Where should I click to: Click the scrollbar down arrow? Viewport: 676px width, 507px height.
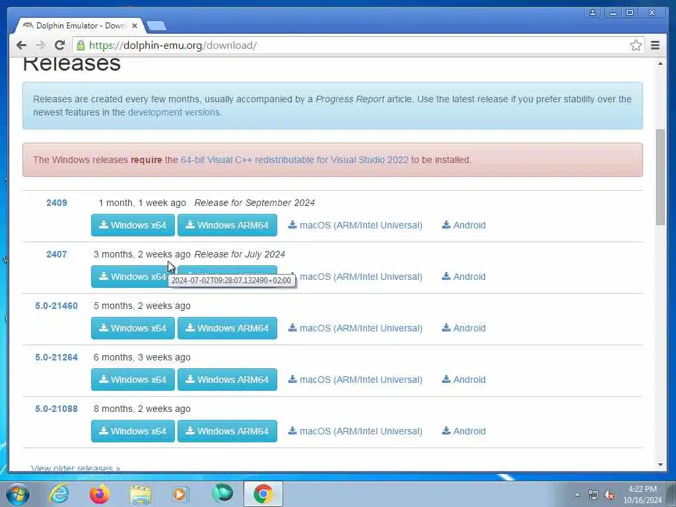tap(660, 465)
